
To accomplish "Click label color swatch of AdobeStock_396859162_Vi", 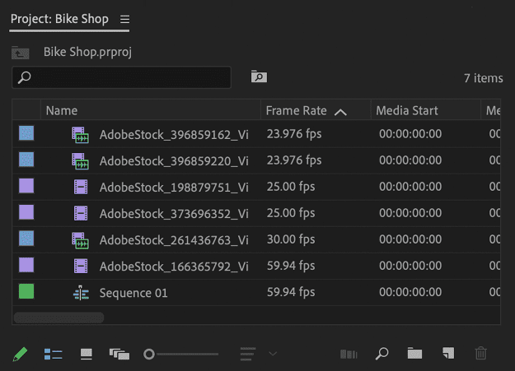I will tap(26, 133).
